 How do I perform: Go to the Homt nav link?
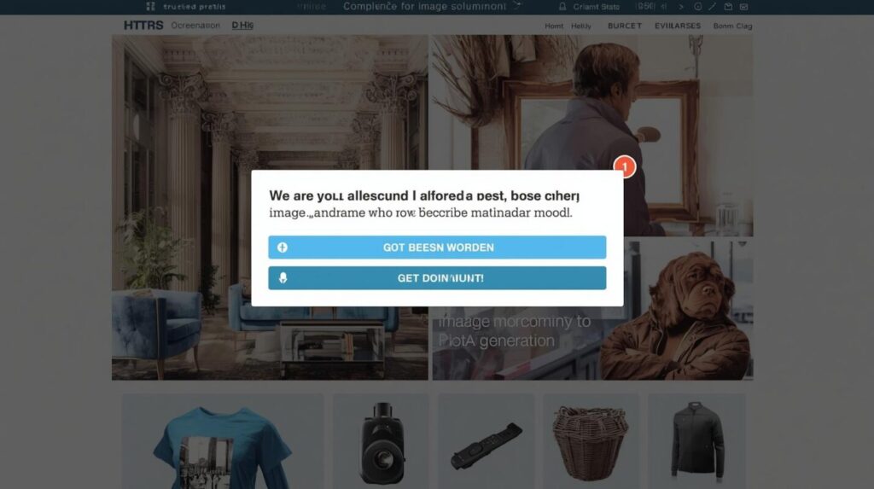tap(554, 26)
